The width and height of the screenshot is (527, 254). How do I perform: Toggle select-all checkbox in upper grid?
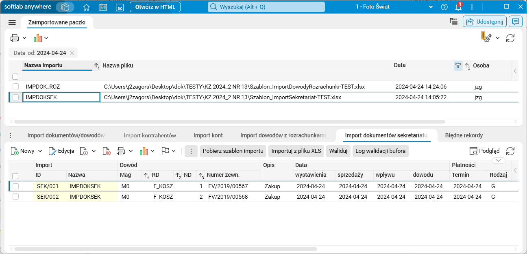pyautogui.click(x=15, y=76)
